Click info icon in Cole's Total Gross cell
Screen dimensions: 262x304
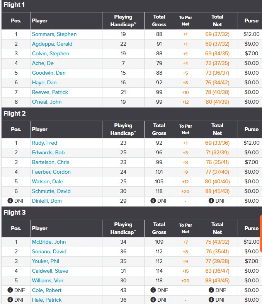153,290
